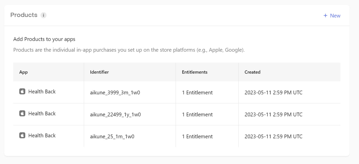Viewport: 359px width, 164px height.
Task: Click the App column header
Action: (24, 72)
